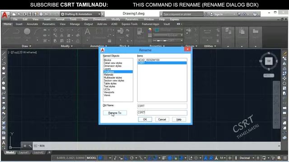Viewport: 289px width, 162px height.
Task: Select Materials in Named Objects list
Action: pos(108,75)
